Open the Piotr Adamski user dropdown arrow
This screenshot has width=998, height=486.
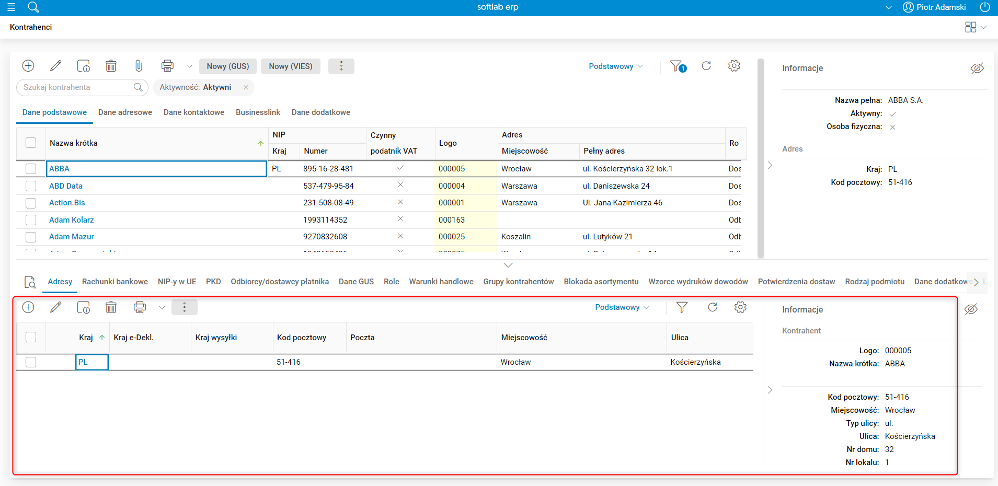tap(888, 7)
